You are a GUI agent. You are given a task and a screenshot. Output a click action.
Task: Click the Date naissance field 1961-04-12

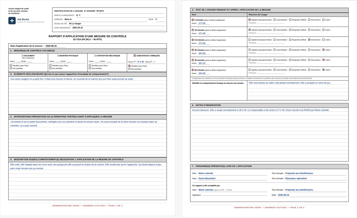pyautogui.click(x=118, y=28)
